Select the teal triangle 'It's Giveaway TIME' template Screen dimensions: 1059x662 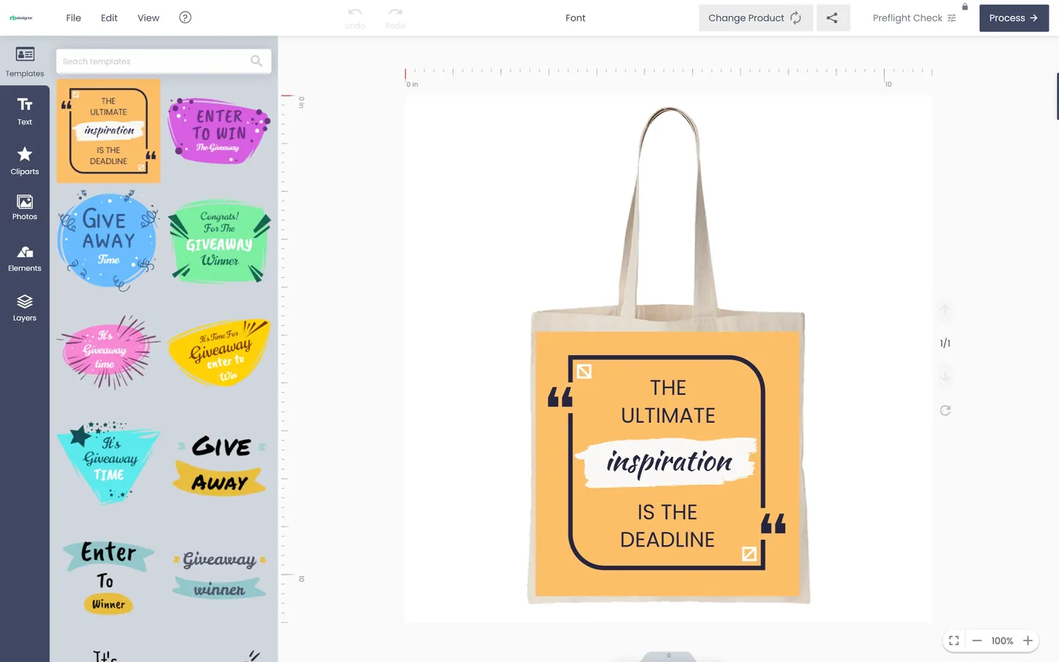click(108, 462)
